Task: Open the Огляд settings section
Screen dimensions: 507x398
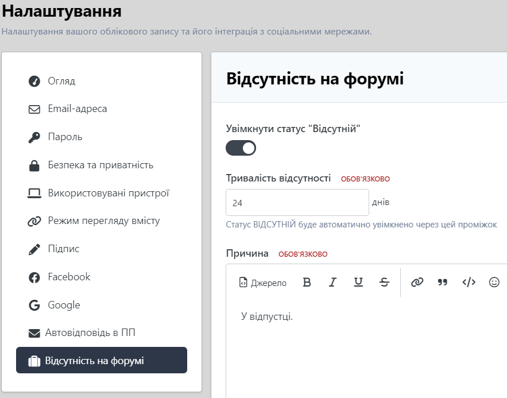Action: point(61,81)
